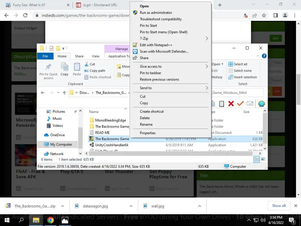Open options arrow for datawagon.jpg download
Viewport: 301px width, 226px height.
tap(131, 206)
